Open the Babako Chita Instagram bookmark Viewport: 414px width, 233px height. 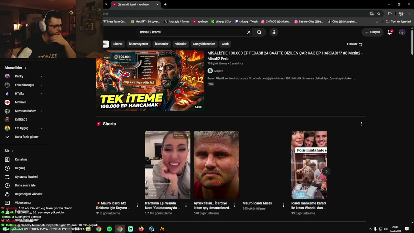click(309, 22)
